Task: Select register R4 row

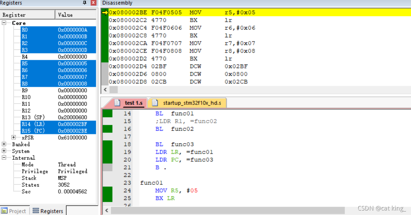Action: (x=58, y=57)
